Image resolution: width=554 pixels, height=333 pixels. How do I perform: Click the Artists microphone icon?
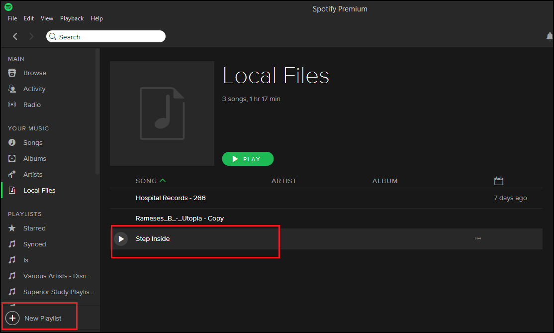click(x=12, y=174)
